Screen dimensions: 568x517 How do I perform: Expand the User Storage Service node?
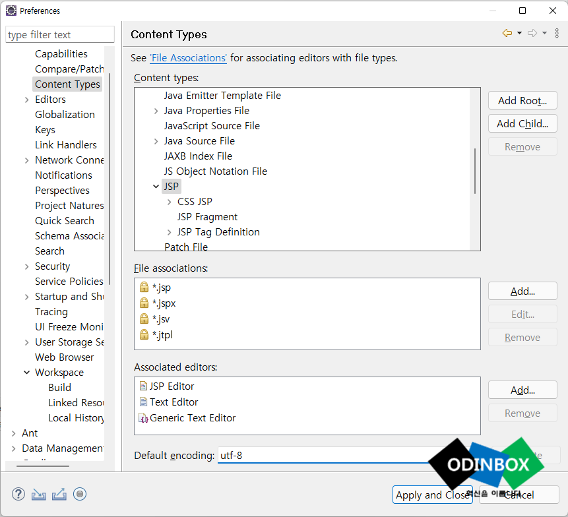pyautogui.click(x=27, y=342)
